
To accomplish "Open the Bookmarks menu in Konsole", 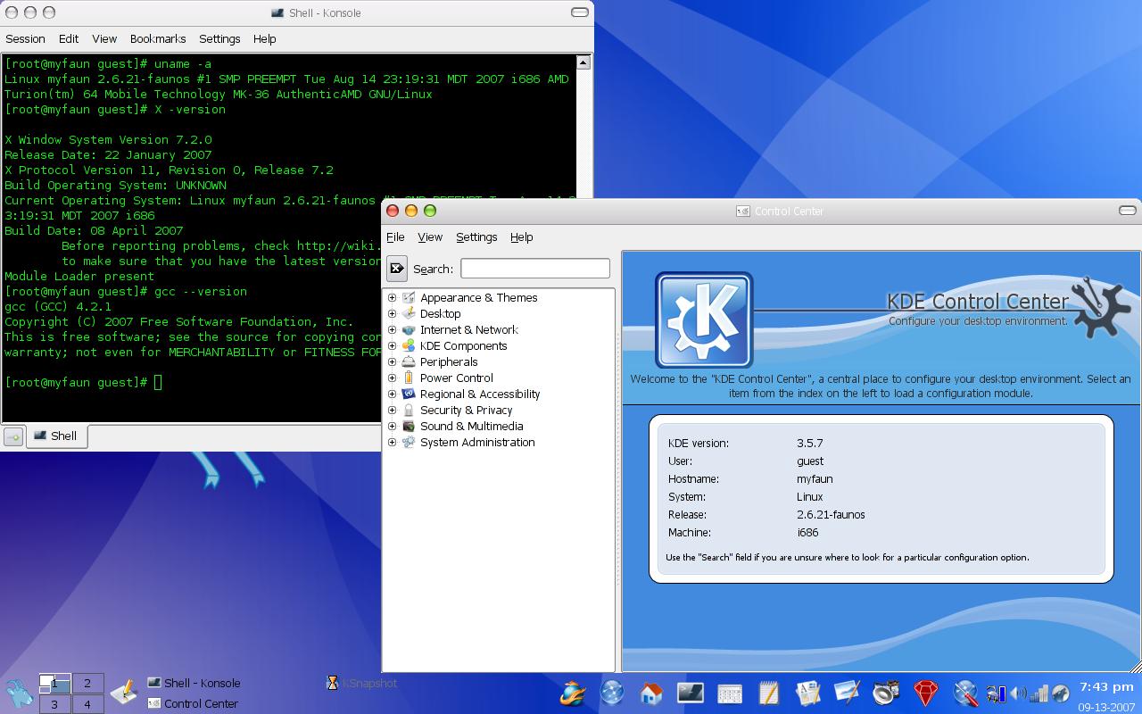I will [158, 38].
